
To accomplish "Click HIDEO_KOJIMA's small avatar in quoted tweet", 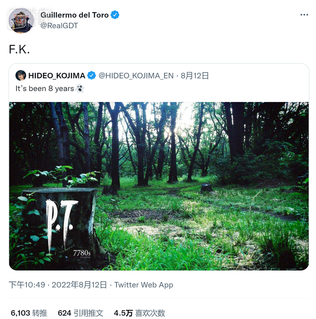I will point(21,76).
